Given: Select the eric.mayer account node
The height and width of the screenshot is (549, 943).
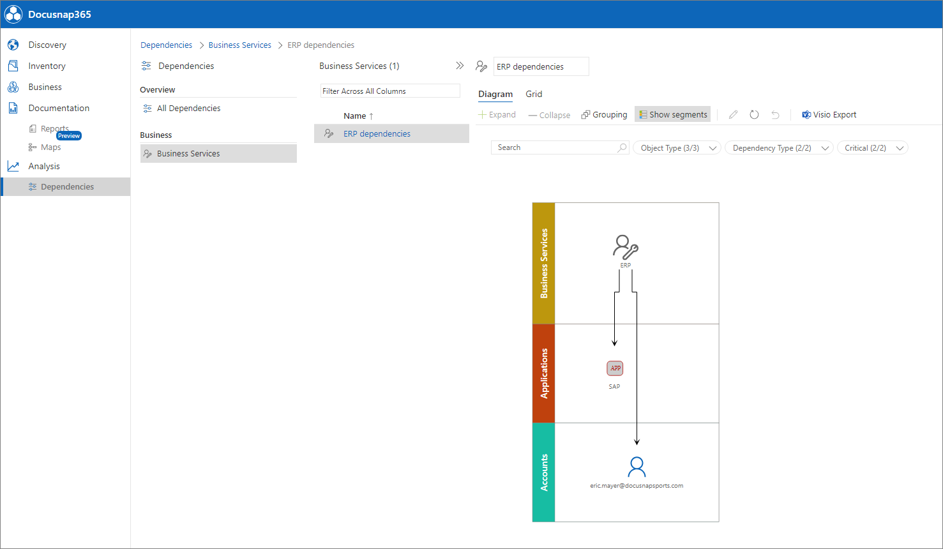Looking at the screenshot, I should point(637,472).
